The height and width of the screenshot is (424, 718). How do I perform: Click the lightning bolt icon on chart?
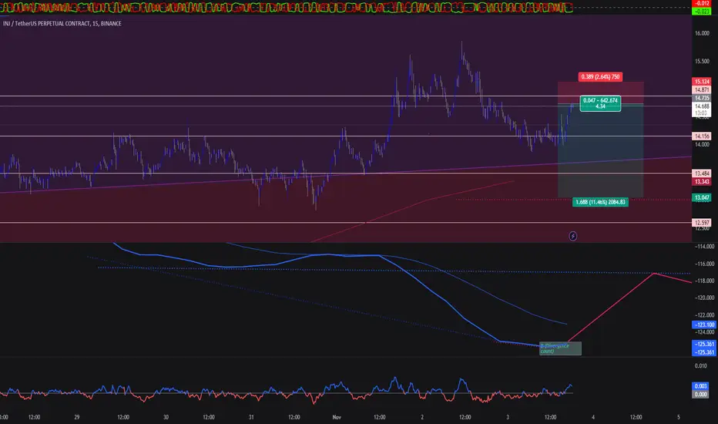tap(573, 236)
